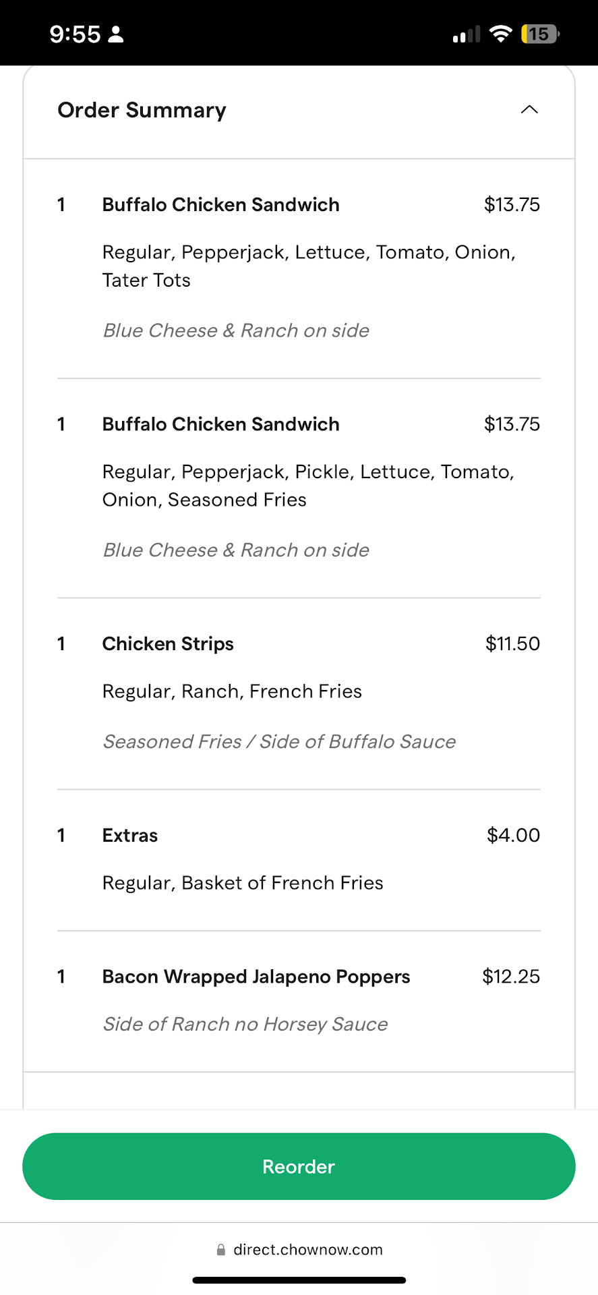This screenshot has height=1295, width=598.
Task: Tap the green Reorder button
Action: pyautogui.click(x=299, y=1166)
